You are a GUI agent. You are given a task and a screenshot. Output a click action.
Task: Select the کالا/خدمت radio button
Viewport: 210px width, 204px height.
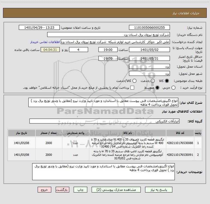tap(134, 81)
